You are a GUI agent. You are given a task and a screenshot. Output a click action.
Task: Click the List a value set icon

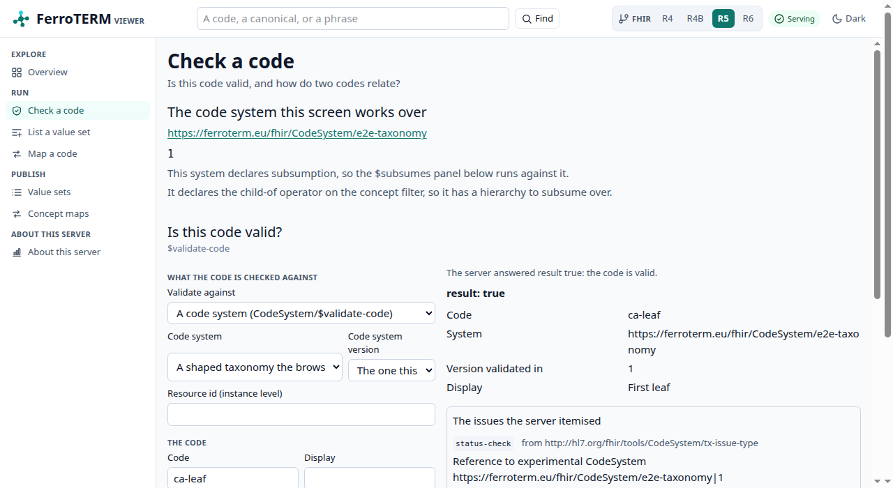tap(17, 132)
